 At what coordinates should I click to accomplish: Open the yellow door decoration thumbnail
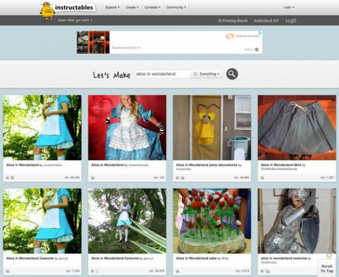212,128
